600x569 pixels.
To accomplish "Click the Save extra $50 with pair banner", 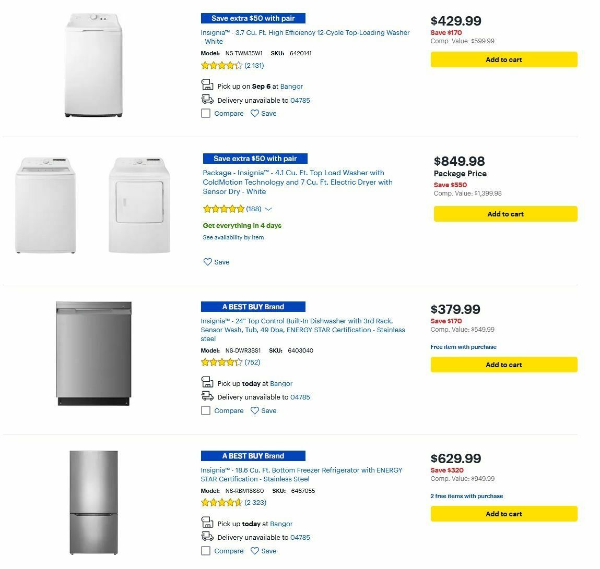I will [x=253, y=18].
